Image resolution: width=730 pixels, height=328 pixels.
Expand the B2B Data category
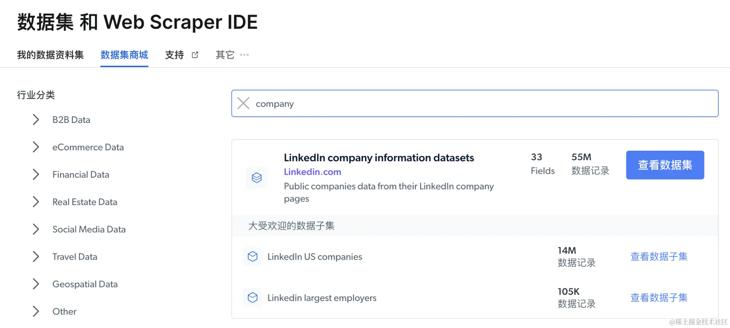tap(36, 120)
